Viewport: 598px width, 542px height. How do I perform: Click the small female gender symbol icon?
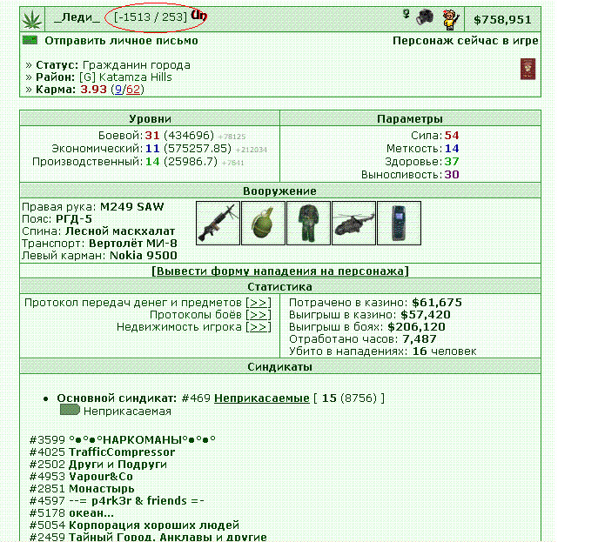coord(407,15)
